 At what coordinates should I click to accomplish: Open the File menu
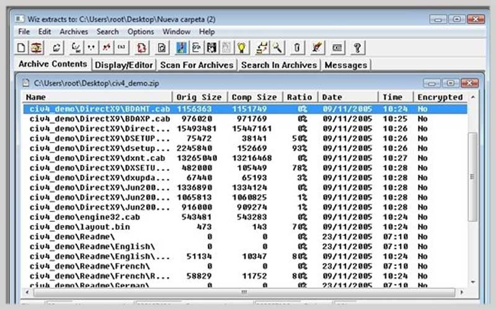tap(24, 32)
